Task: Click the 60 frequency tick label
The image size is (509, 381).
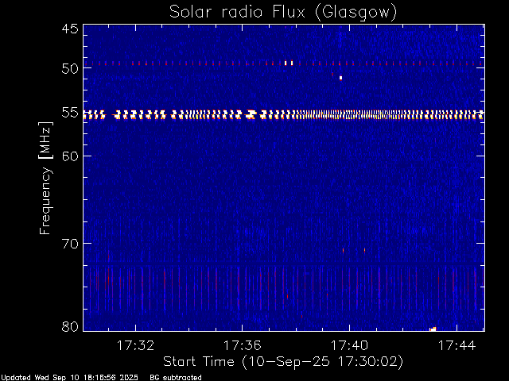Action: [70, 156]
